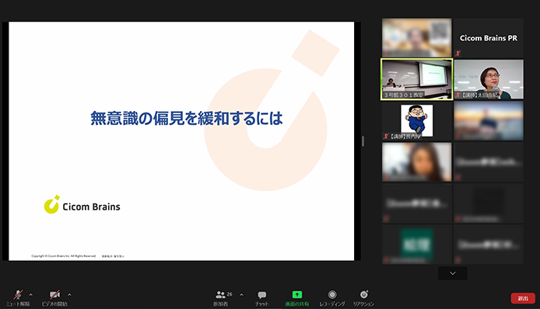
Task: Select the cartoon avatar participant tile
Action: [x=417, y=120]
